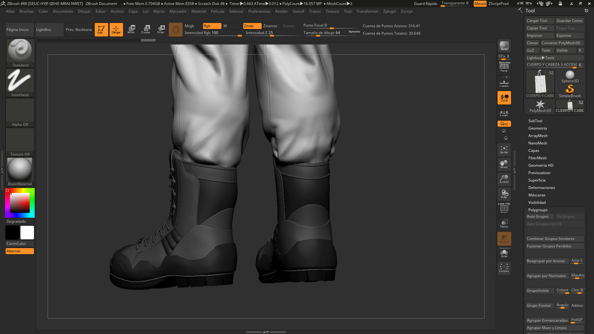Screen dimensions: 594x334
Task: Expand the SubTool palette section
Action: point(535,121)
